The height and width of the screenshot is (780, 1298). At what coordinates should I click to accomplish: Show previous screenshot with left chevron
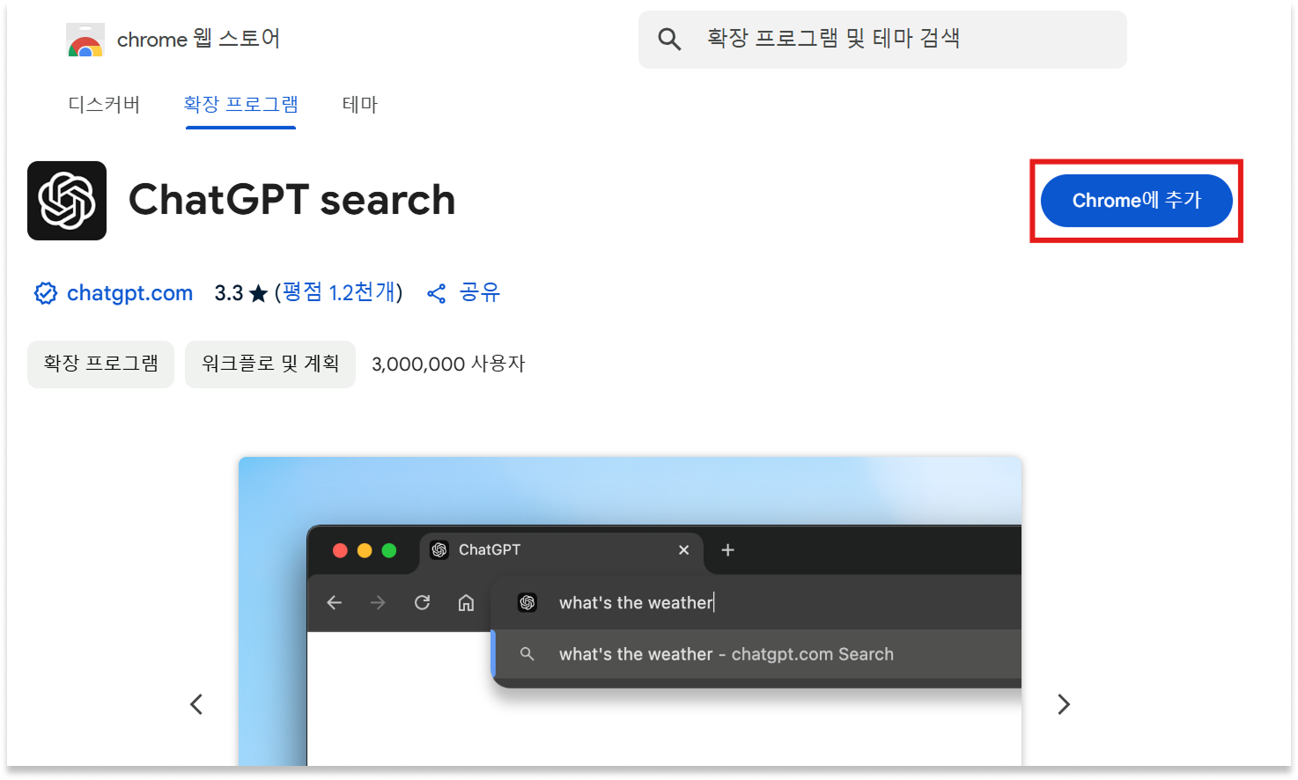click(x=196, y=704)
